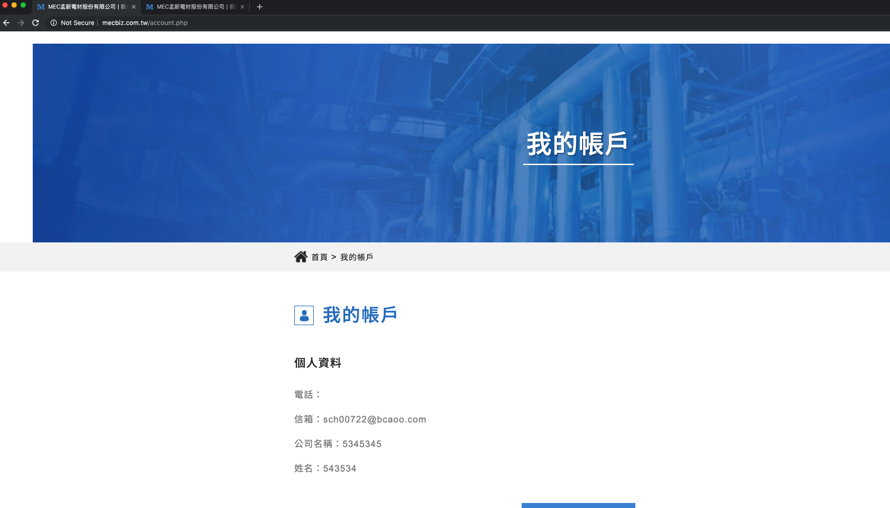This screenshot has width=890, height=508.
Task: Click the 公司名稱：5345345 line
Action: 338,444
